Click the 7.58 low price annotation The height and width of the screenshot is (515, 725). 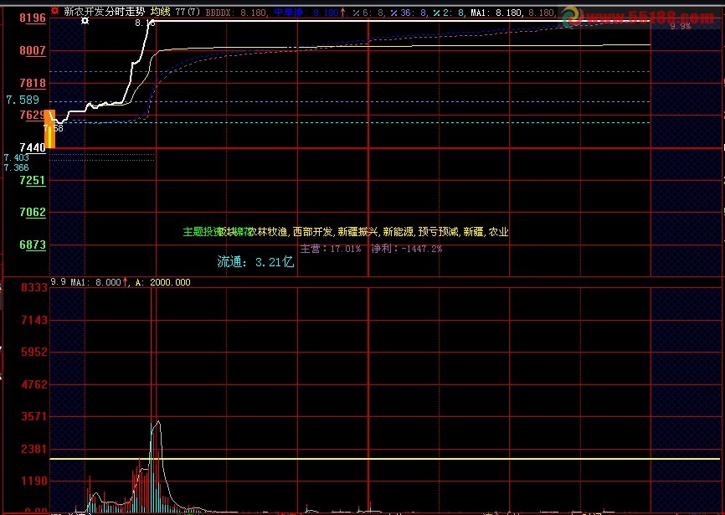point(54,127)
